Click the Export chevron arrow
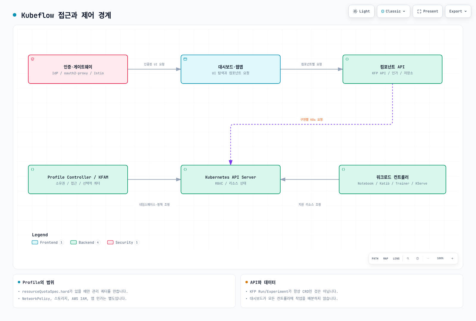This screenshot has height=321, width=476. [466, 11]
